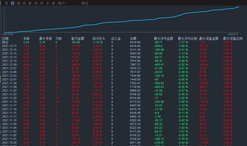Click the 最大浮亏比例 column header

[188, 38]
